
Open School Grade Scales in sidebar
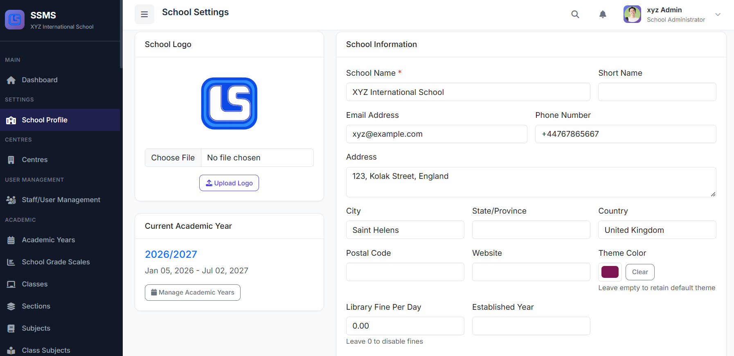(x=56, y=262)
